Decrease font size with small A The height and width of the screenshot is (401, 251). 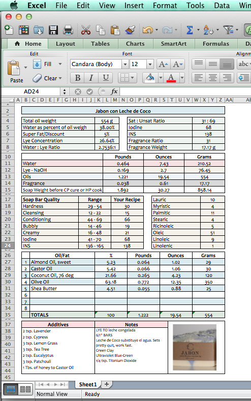tap(177, 64)
